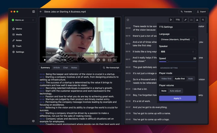The height and width of the screenshot is (133, 217).
Task: Switch to the Article tab
Action: tap(56, 68)
